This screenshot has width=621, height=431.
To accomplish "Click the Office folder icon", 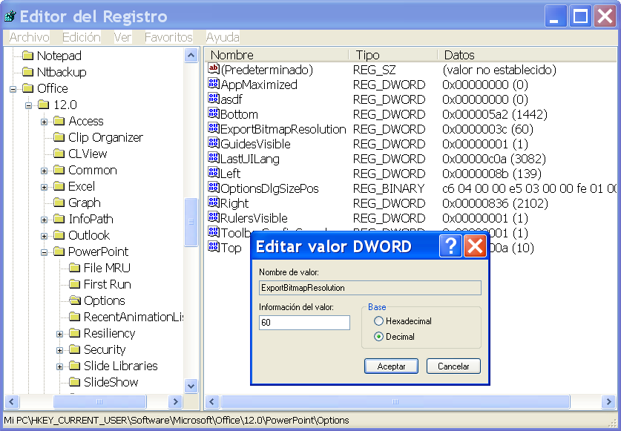I will 27,88.
